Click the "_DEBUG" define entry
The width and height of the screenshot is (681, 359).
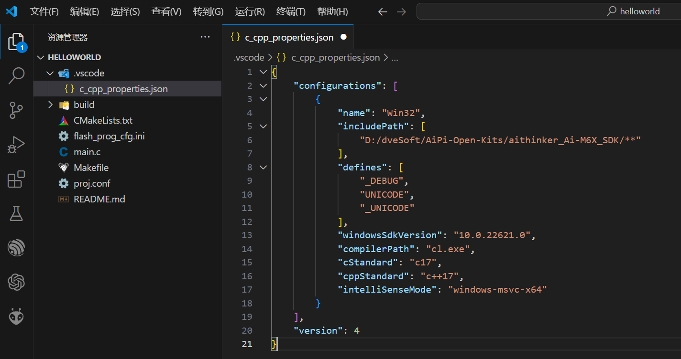click(382, 180)
